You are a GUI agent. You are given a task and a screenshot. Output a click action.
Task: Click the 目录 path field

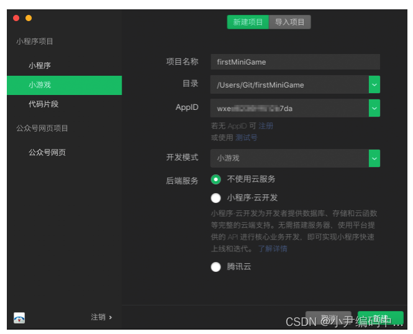pyautogui.click(x=289, y=84)
